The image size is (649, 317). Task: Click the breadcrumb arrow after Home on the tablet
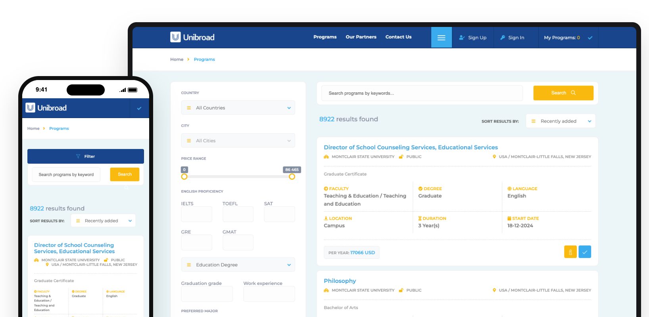188,59
